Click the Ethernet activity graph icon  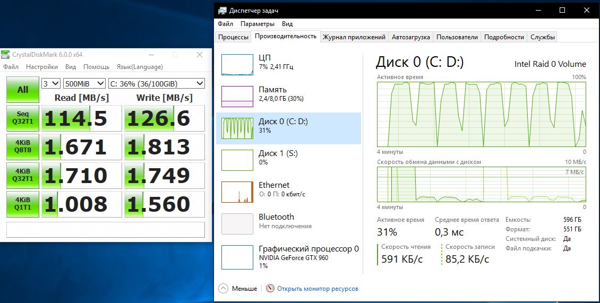237,192
